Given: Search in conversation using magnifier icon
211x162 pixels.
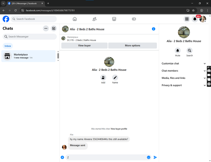Looking at the screenshot, I should pos(189,51).
